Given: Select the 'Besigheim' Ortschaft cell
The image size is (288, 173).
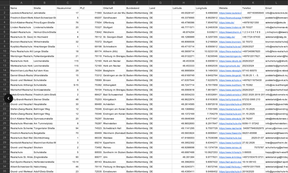Looking at the screenshot, I should pyautogui.click(x=114, y=71).
